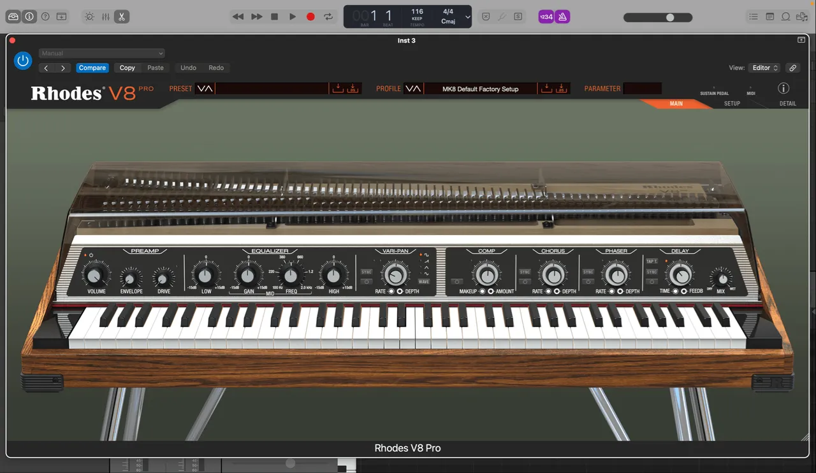Click the plugin window expand icon
The image size is (816, 473).
point(801,40)
